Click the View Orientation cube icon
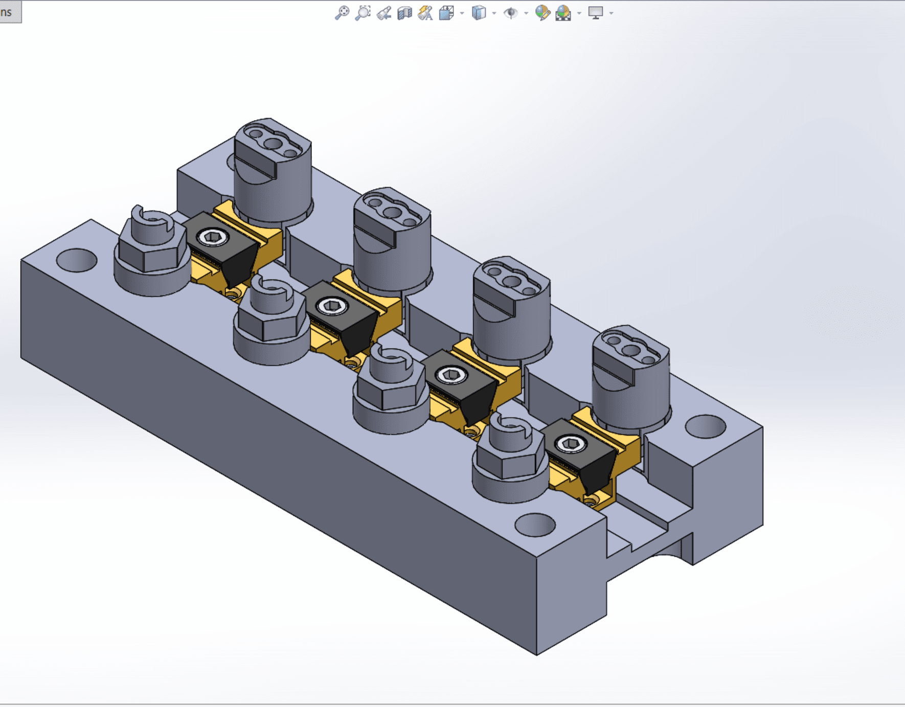The image size is (905, 707). pyautogui.click(x=446, y=13)
